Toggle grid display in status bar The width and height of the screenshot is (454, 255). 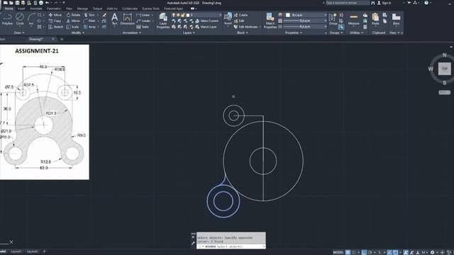pyautogui.click(x=348, y=252)
